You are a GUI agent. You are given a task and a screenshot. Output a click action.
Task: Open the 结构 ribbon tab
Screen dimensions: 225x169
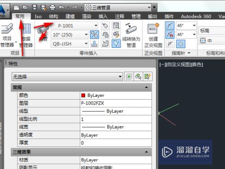point(53,16)
